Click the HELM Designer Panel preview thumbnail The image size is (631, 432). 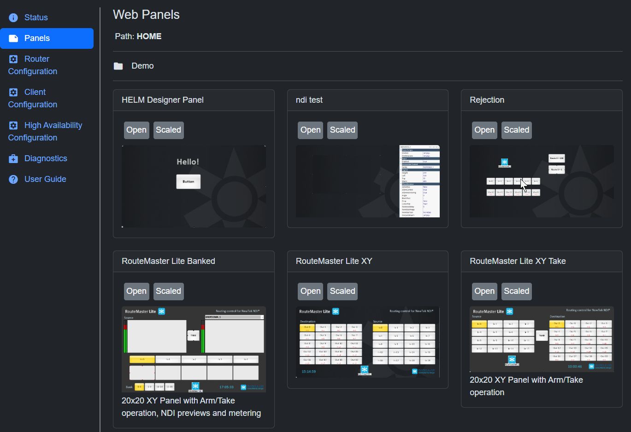(x=194, y=187)
